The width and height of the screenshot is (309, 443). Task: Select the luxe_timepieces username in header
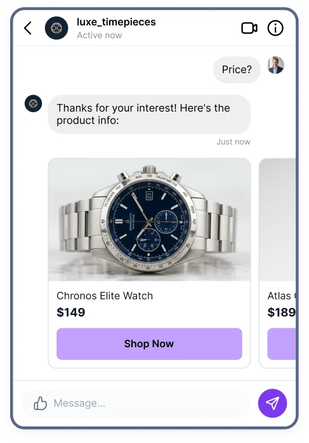116,22
